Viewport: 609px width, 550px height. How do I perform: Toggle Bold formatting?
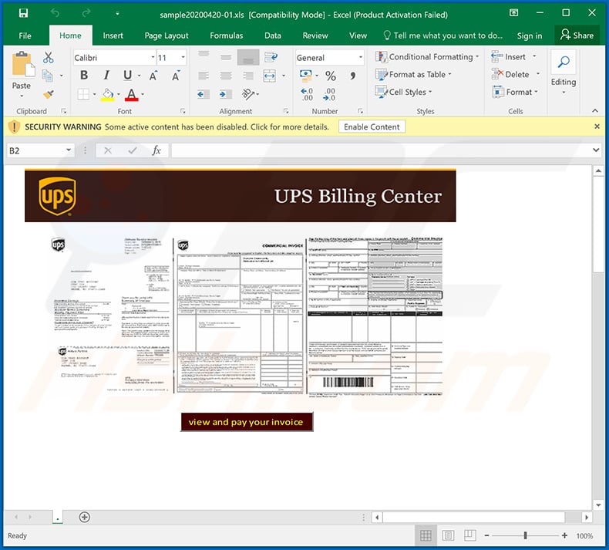click(84, 75)
